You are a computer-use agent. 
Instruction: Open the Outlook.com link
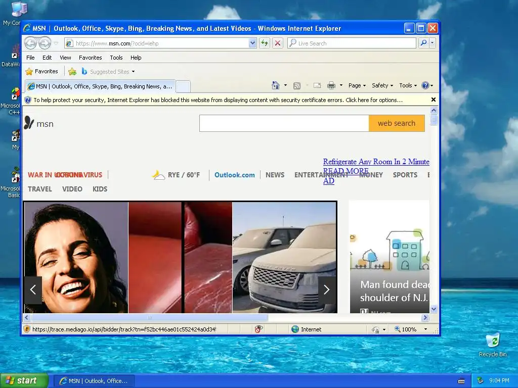[x=235, y=175]
